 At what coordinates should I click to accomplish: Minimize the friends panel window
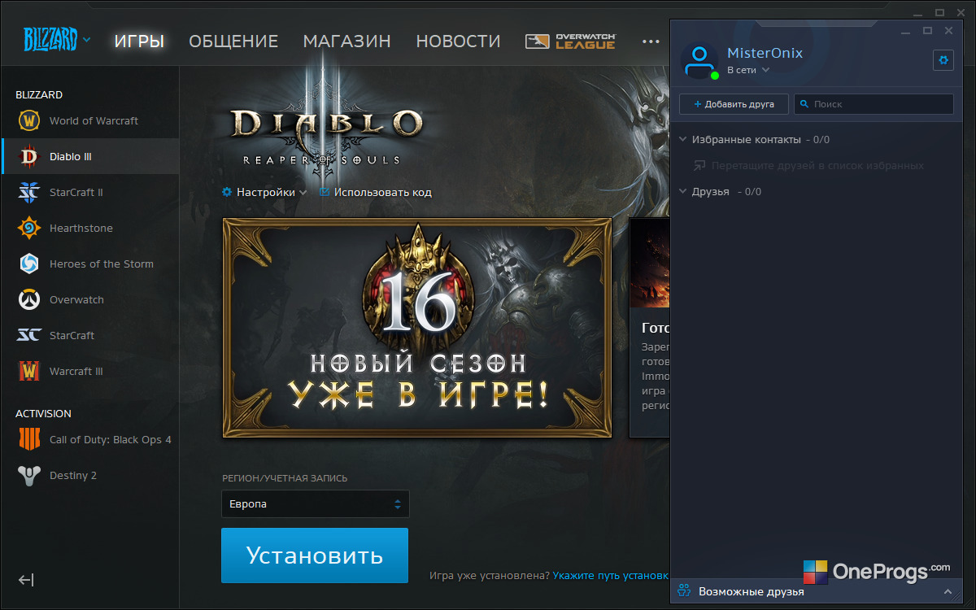click(906, 31)
